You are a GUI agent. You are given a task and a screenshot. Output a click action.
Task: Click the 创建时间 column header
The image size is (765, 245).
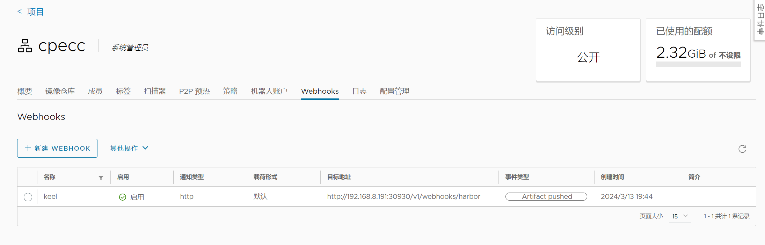[612, 177]
